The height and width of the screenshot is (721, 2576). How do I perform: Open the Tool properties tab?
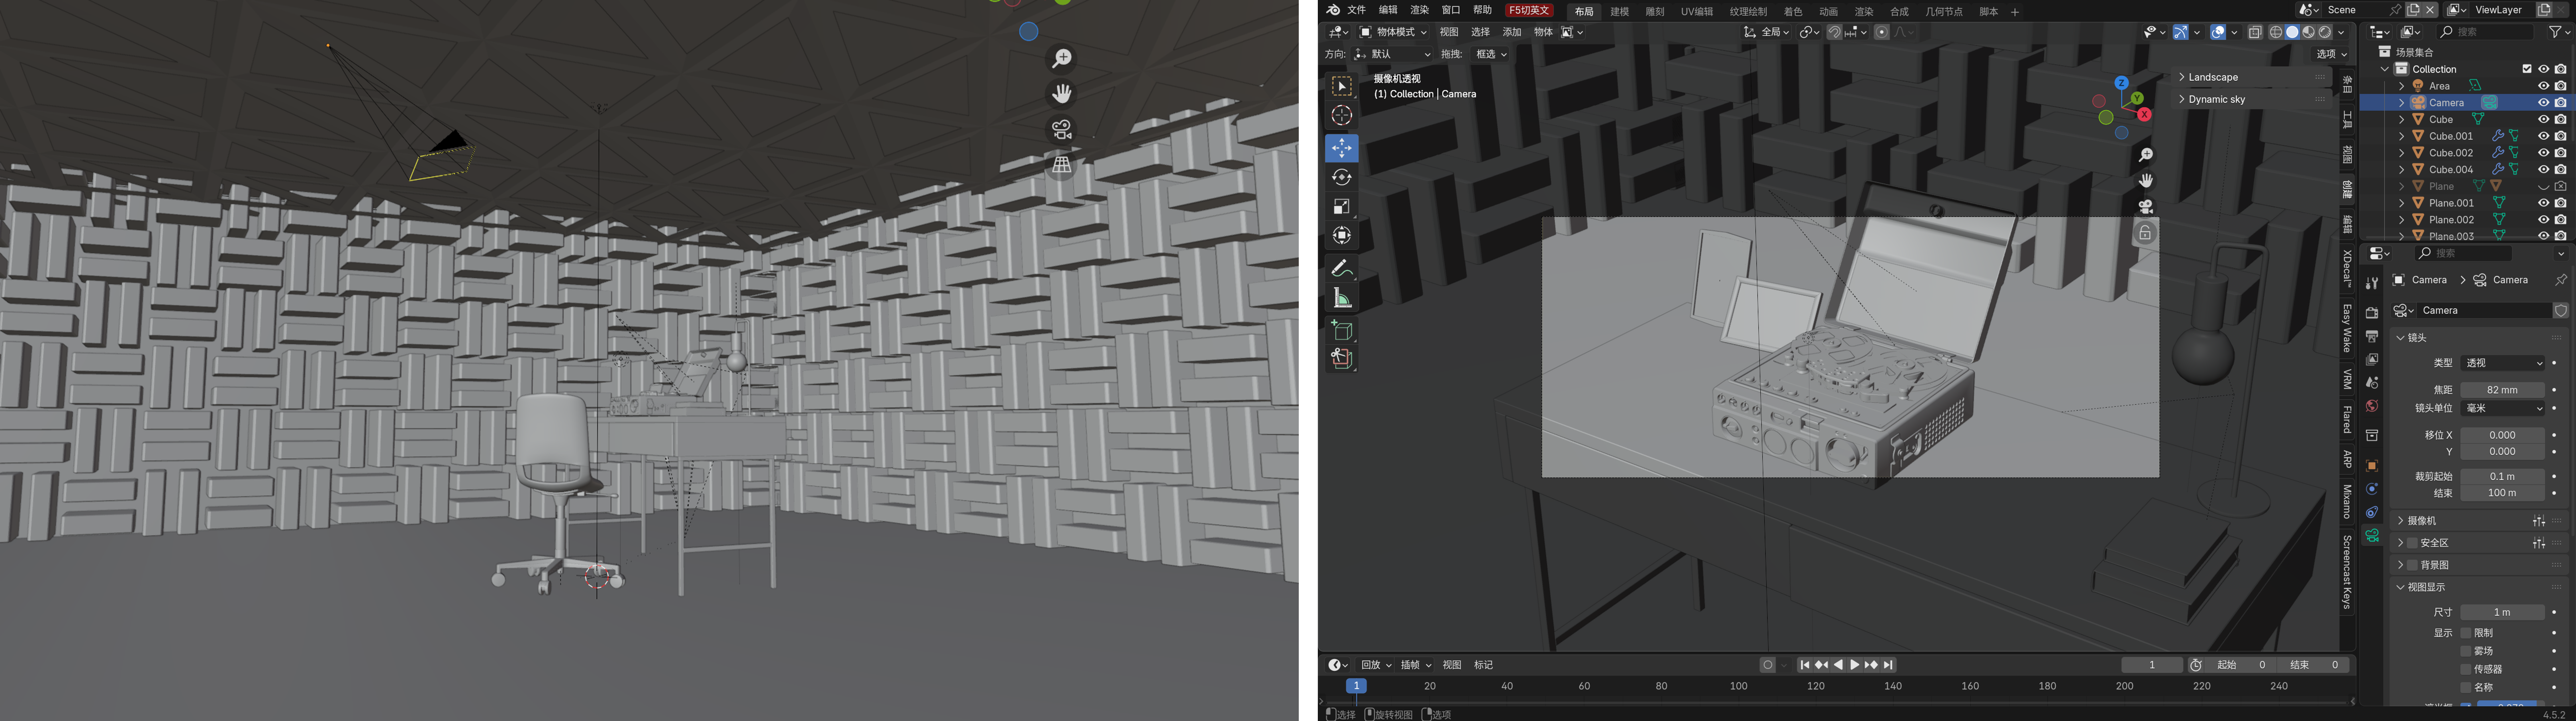[2371, 283]
